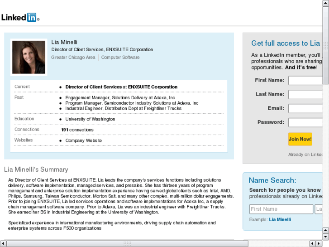Open the Lia Minelli example link
The image size is (329, 247).
click(280, 219)
